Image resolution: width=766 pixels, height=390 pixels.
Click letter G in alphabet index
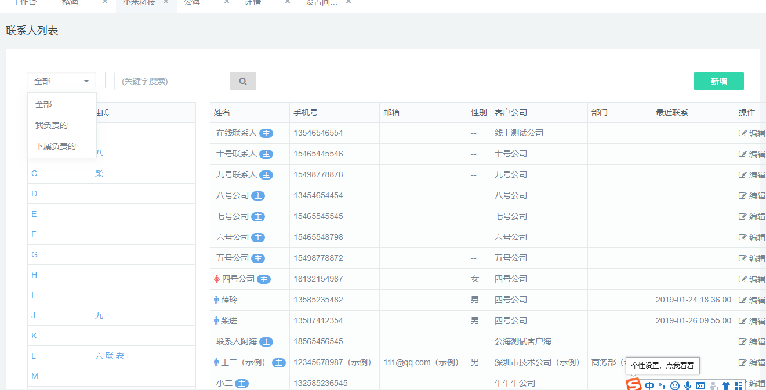pyautogui.click(x=34, y=254)
